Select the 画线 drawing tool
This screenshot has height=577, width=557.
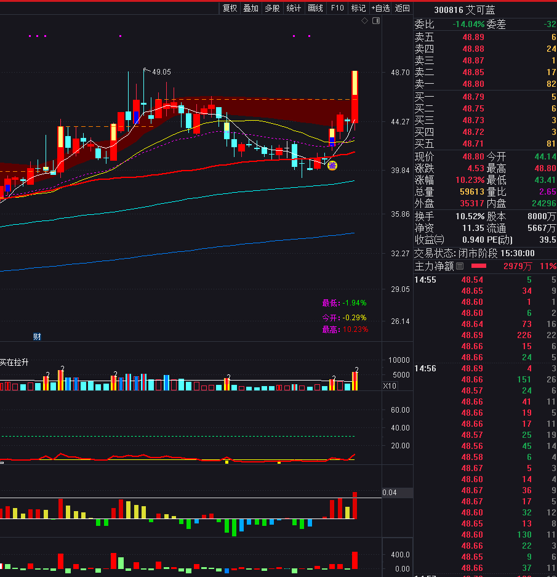coord(315,8)
